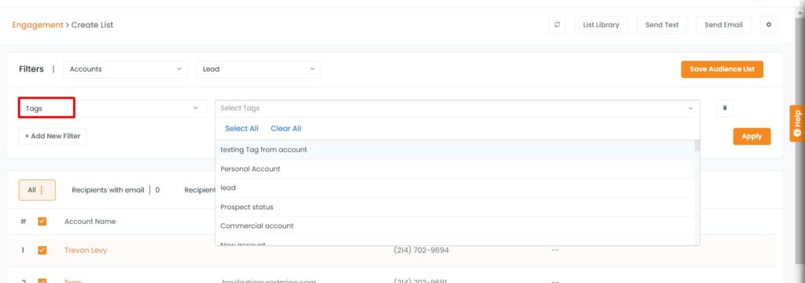Switch to Recipients with email tab
The height and width of the screenshot is (283, 805).
point(116,190)
